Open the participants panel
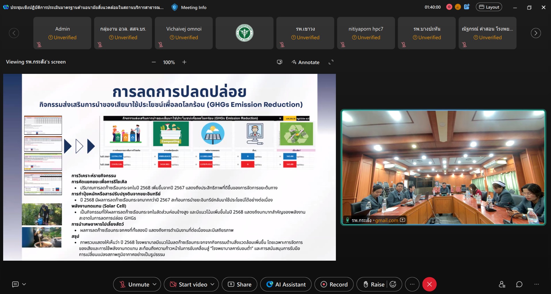Viewport: 551px width, 294px height. coord(502,284)
